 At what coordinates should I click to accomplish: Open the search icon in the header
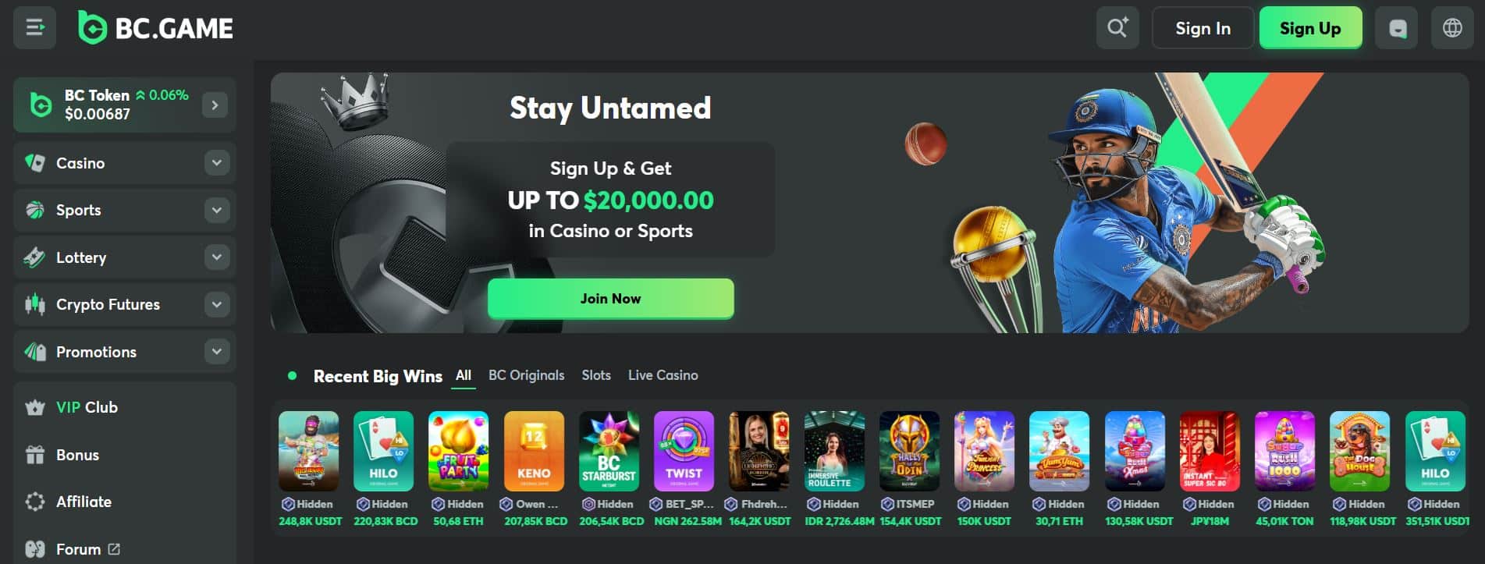tap(1117, 28)
